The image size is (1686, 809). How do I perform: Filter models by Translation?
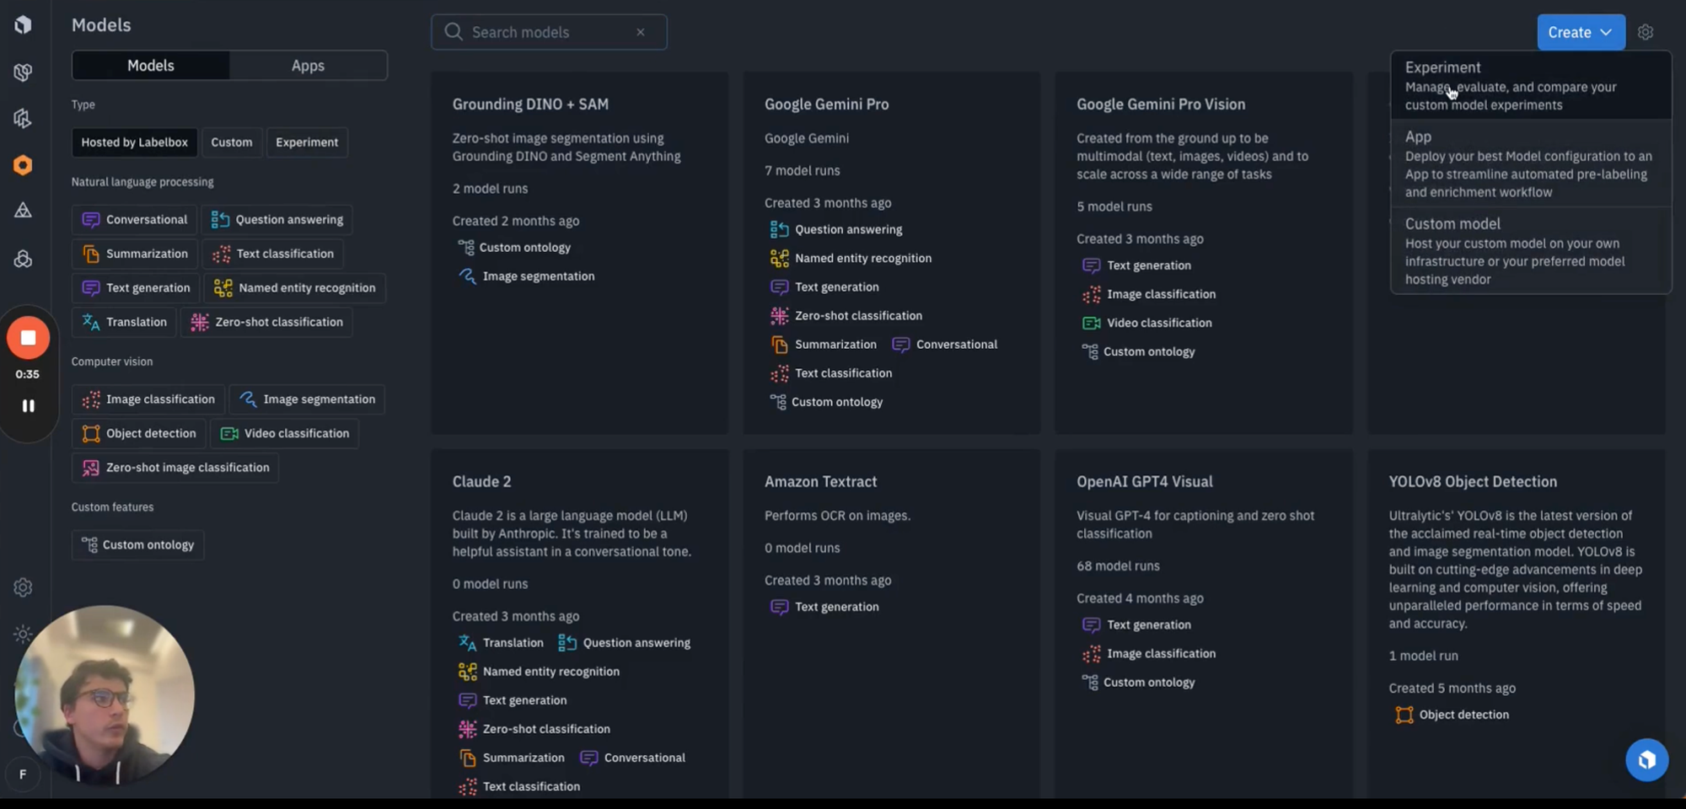tap(124, 322)
